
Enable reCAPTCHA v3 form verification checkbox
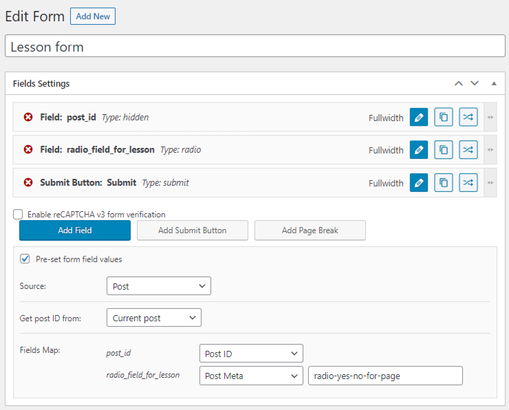pyautogui.click(x=18, y=214)
